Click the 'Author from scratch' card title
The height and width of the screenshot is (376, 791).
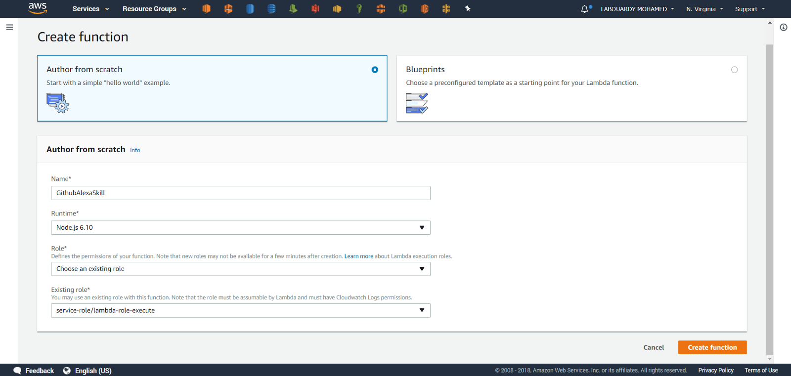[85, 70]
